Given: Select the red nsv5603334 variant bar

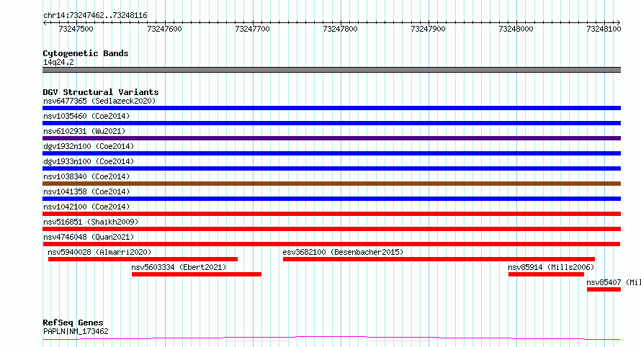Looking at the screenshot, I should click(x=196, y=274).
